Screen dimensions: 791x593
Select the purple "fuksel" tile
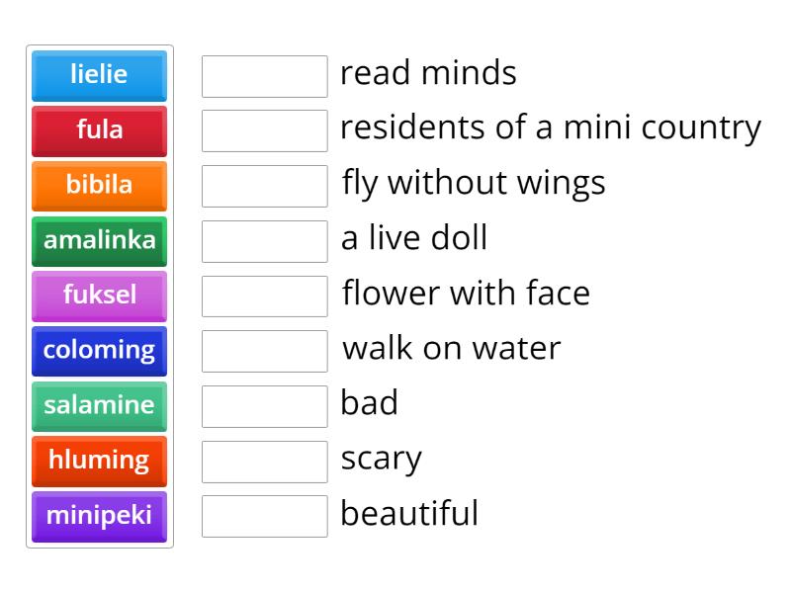pyautogui.click(x=99, y=296)
